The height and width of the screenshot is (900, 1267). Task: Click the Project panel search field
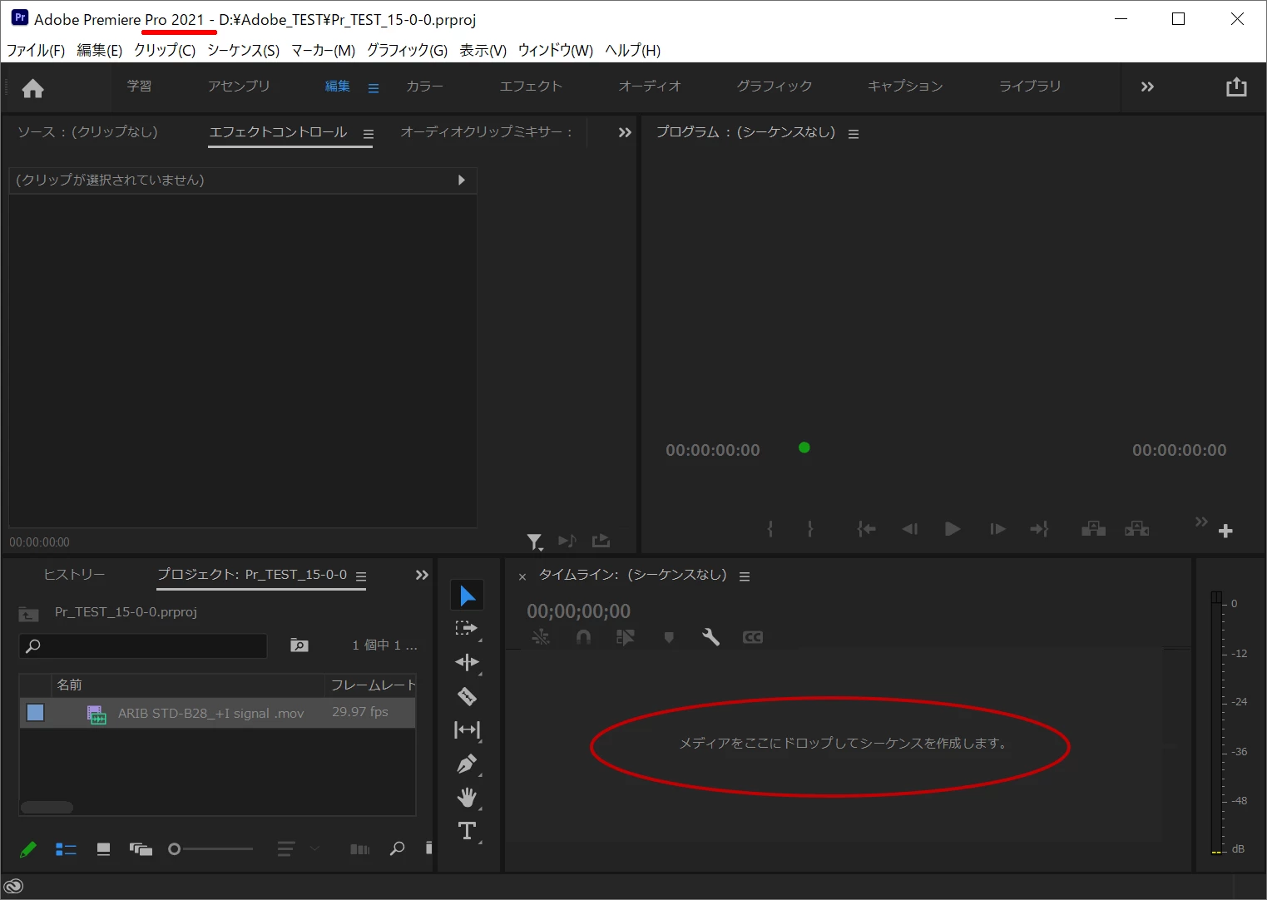(142, 645)
